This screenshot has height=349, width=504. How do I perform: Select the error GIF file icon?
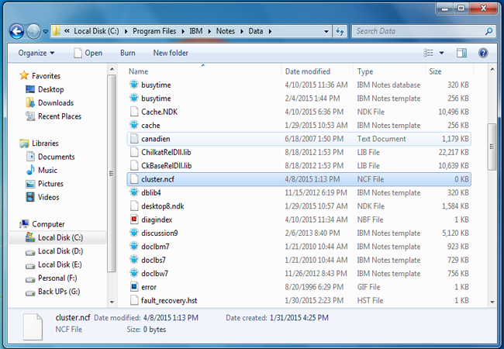point(133,287)
